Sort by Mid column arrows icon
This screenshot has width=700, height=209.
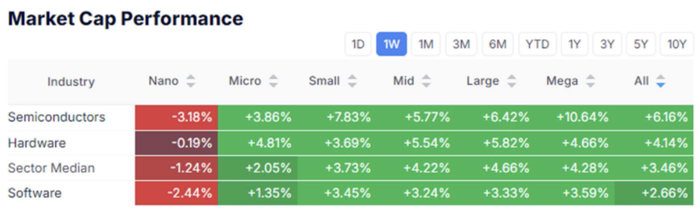click(x=426, y=82)
